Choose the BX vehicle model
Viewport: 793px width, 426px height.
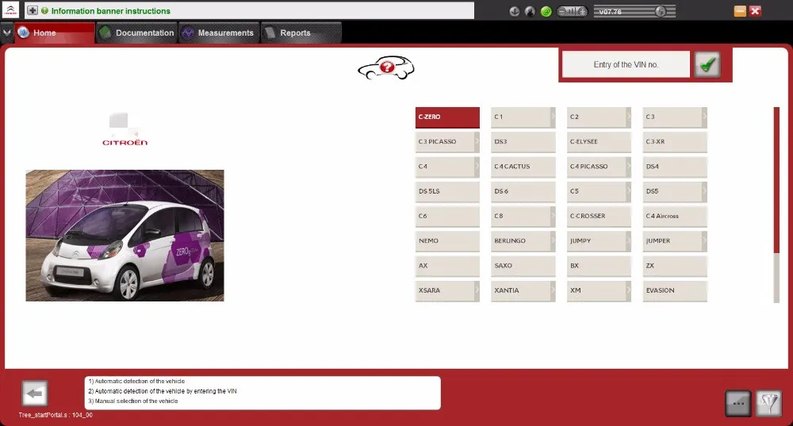[599, 266]
